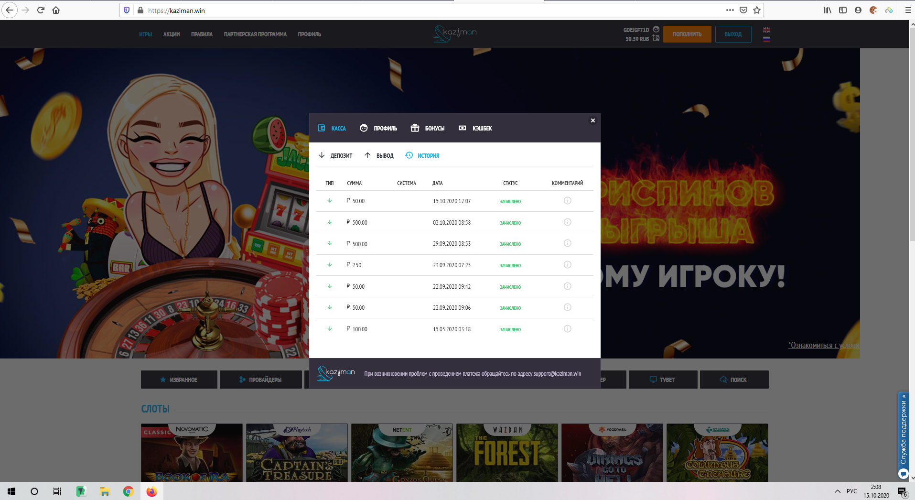Click the wallet icon beside 50.59 RUB
This screenshot has width=915, height=500.
(656, 38)
